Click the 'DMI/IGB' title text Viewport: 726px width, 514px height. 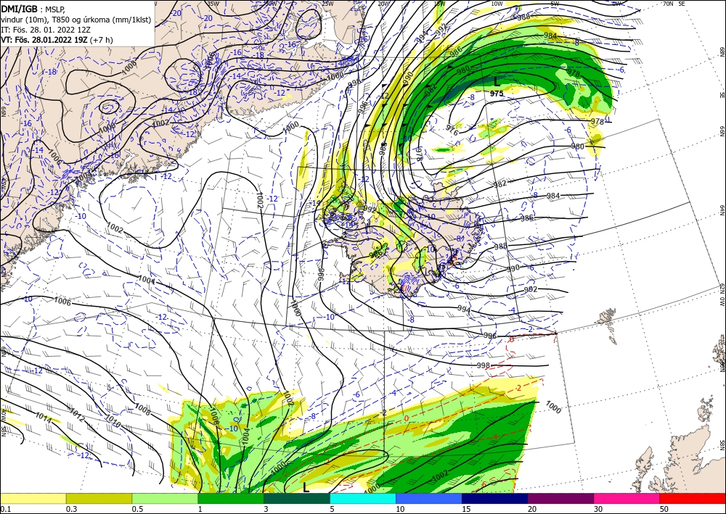coord(20,8)
